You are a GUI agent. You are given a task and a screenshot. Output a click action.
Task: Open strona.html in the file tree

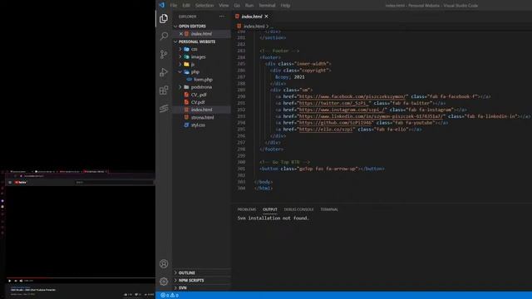click(202, 117)
